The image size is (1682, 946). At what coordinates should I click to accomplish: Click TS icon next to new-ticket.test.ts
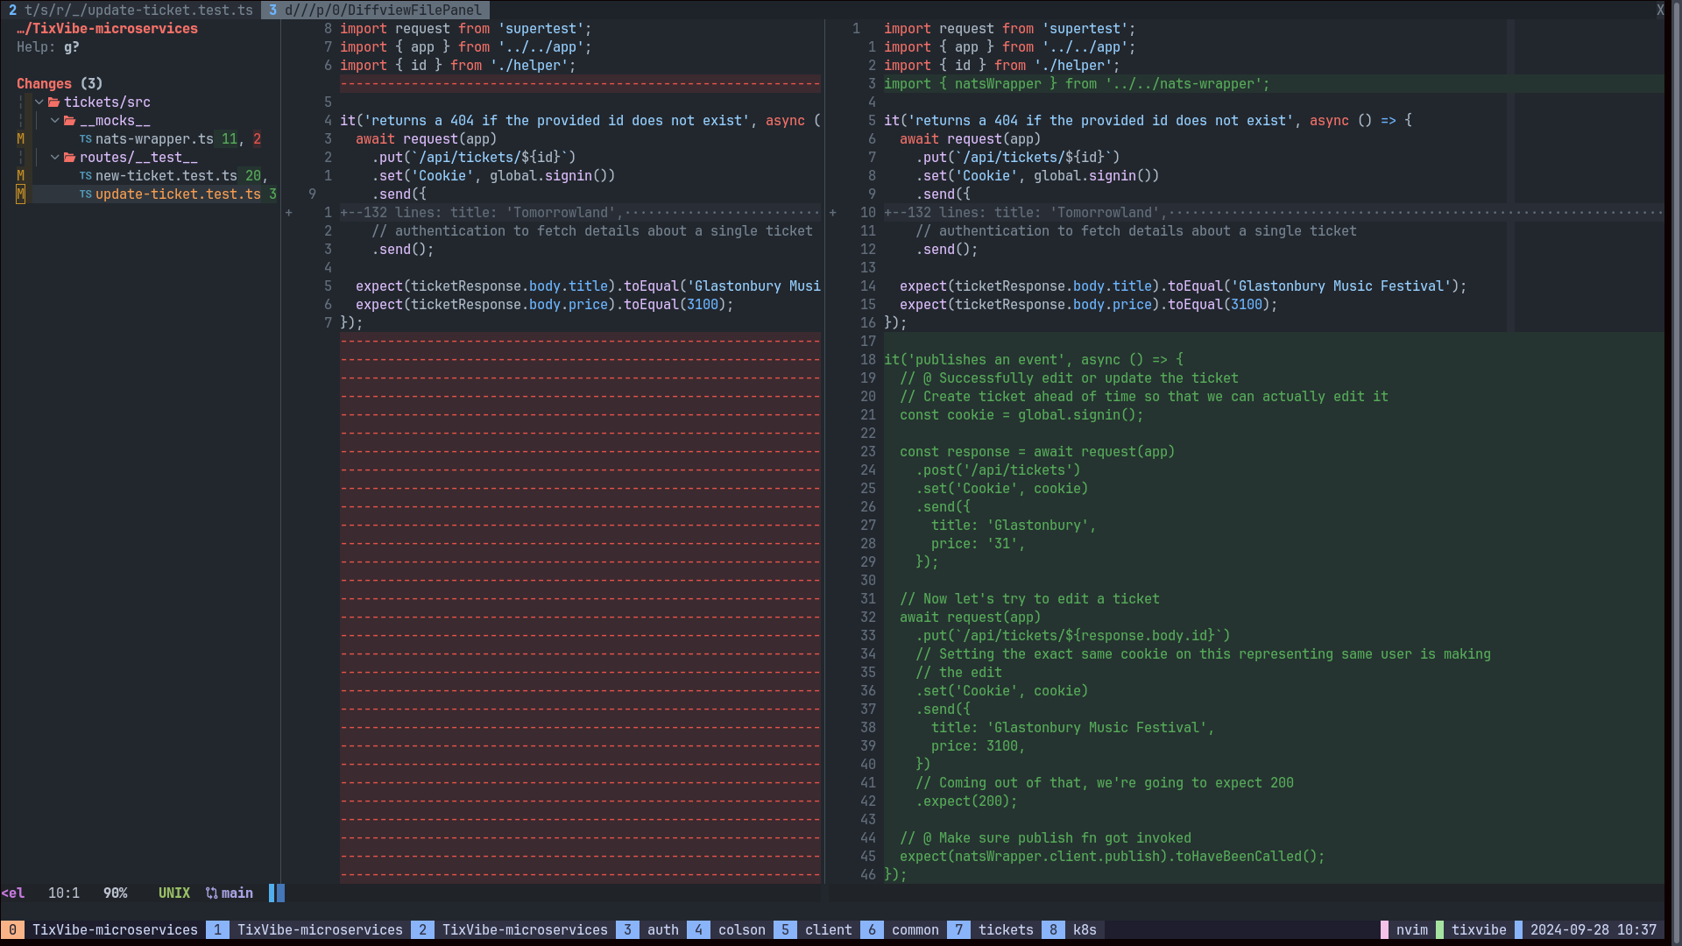click(x=86, y=176)
